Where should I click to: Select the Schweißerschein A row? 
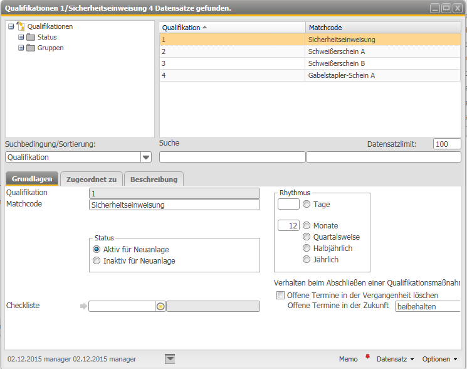310,51
